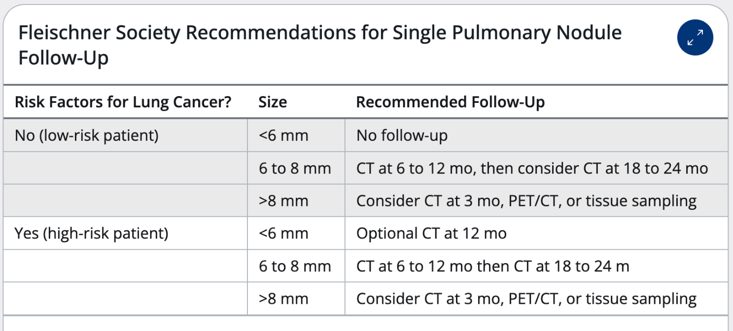Viewport: 733px width, 331px height.
Task: Click the high-risk <6 mm size cell
Action: pos(296,233)
